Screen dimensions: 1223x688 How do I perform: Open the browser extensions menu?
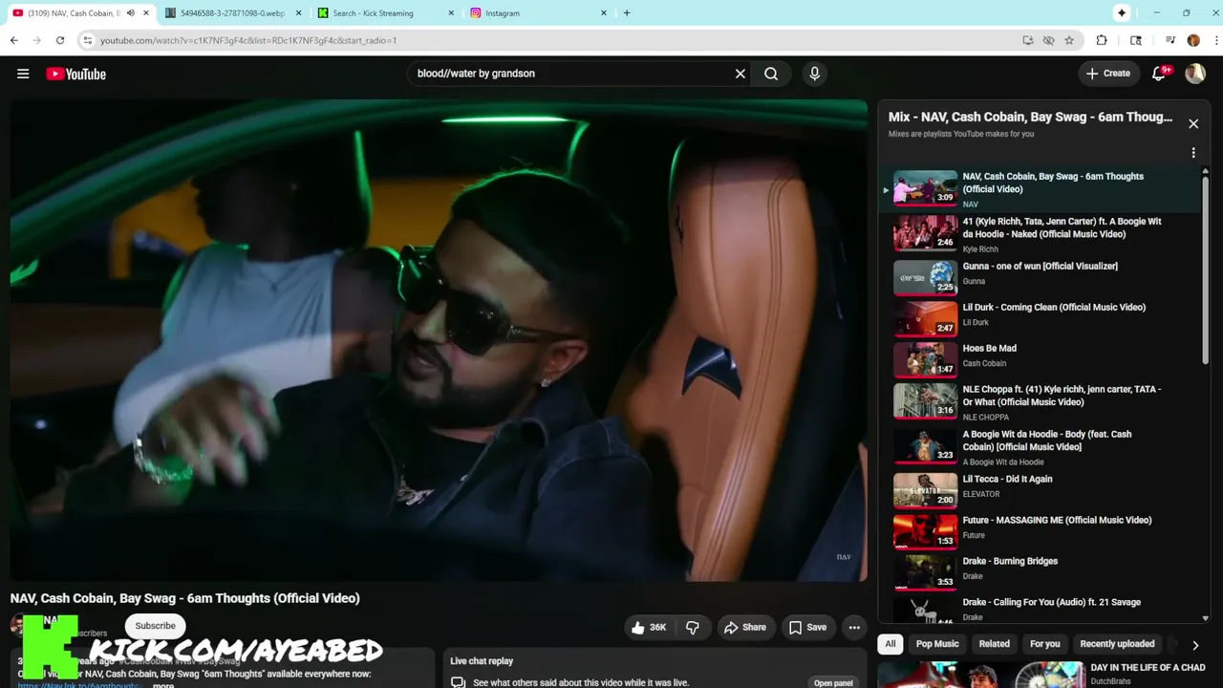click(1102, 40)
